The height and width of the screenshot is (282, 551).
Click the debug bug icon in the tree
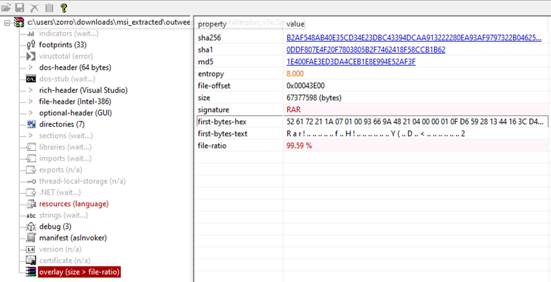pos(31,227)
